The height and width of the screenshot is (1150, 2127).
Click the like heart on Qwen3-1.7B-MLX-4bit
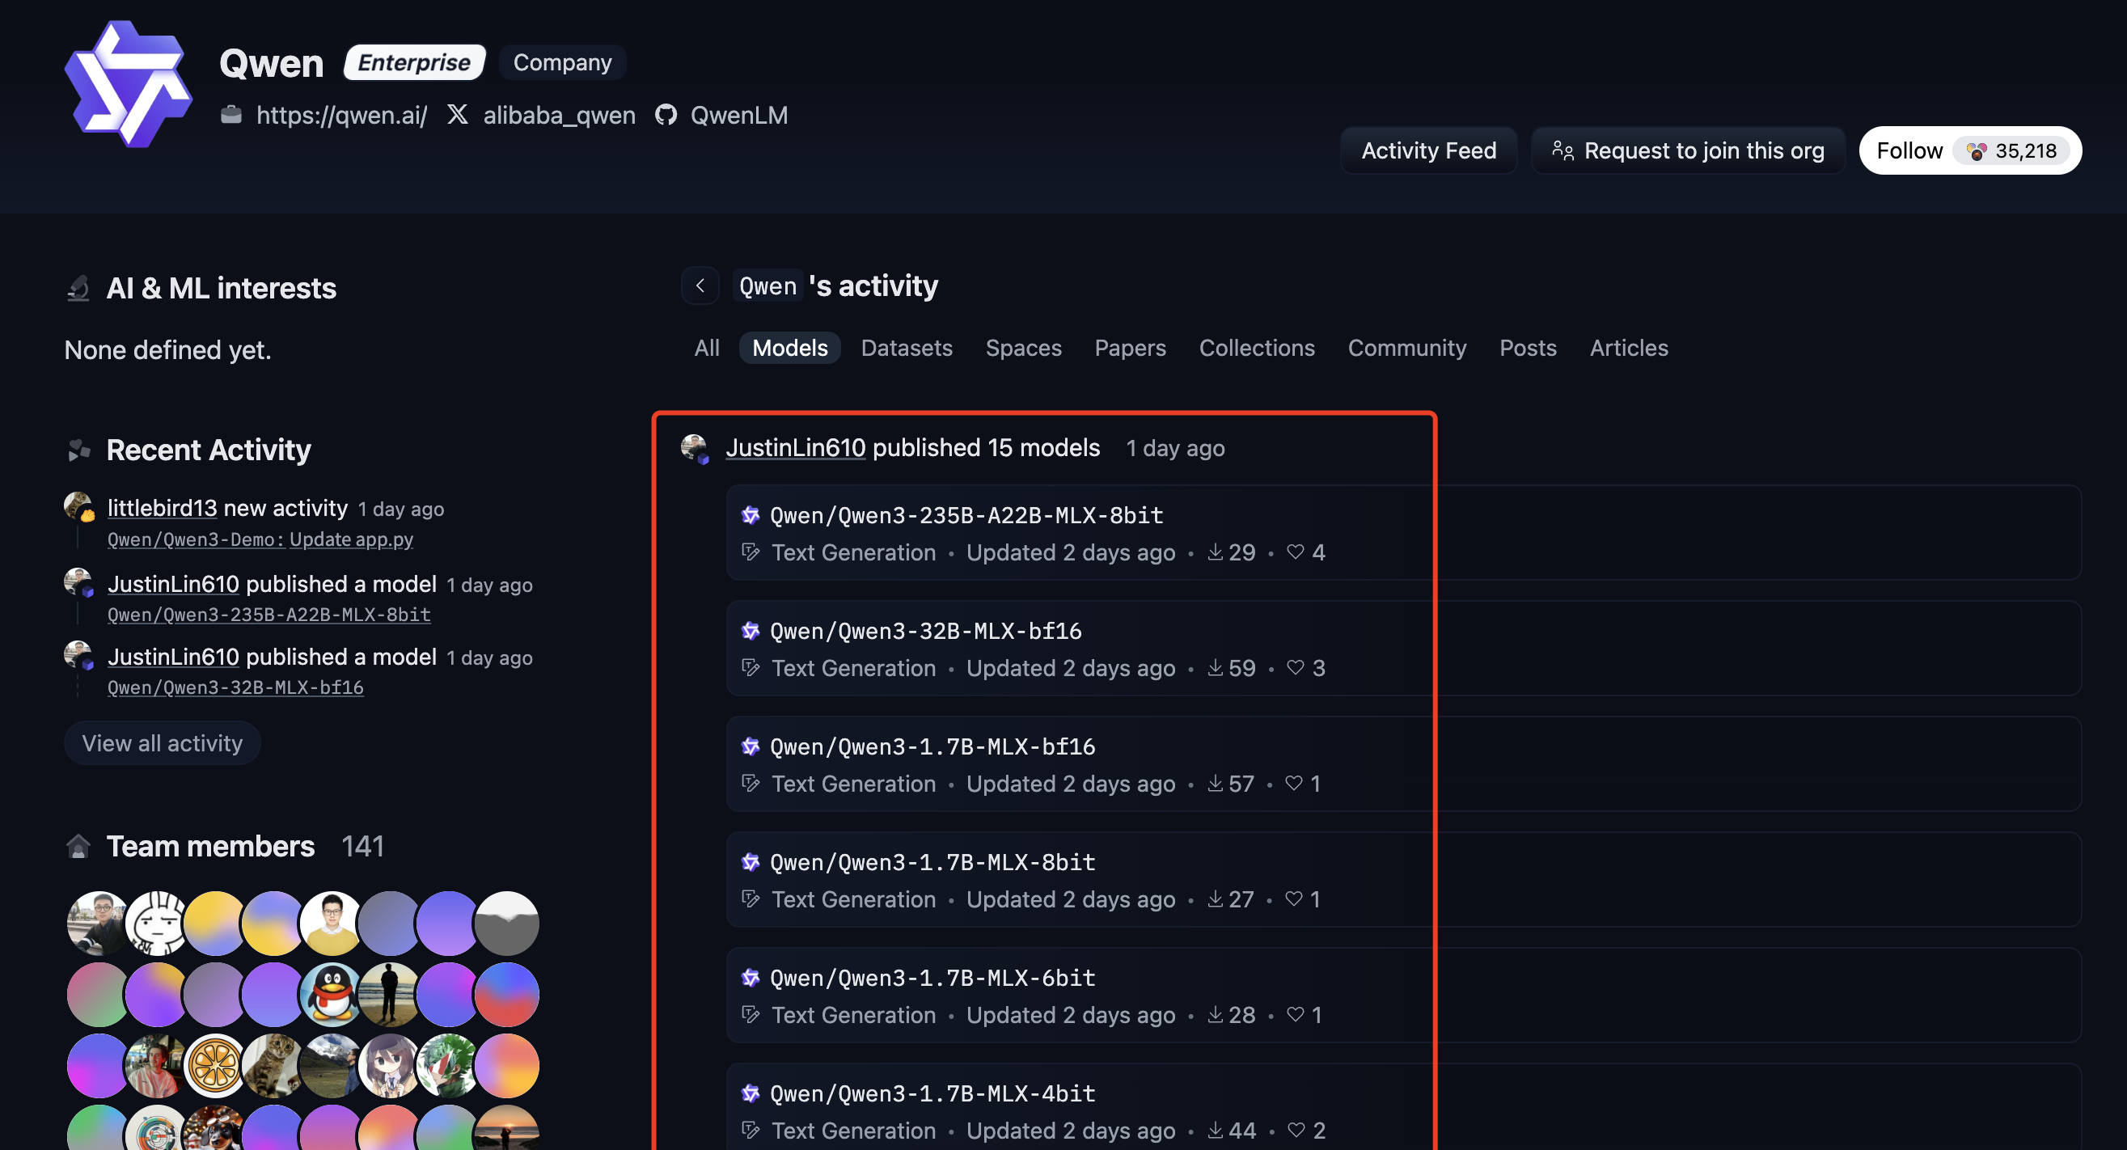1296,1129
